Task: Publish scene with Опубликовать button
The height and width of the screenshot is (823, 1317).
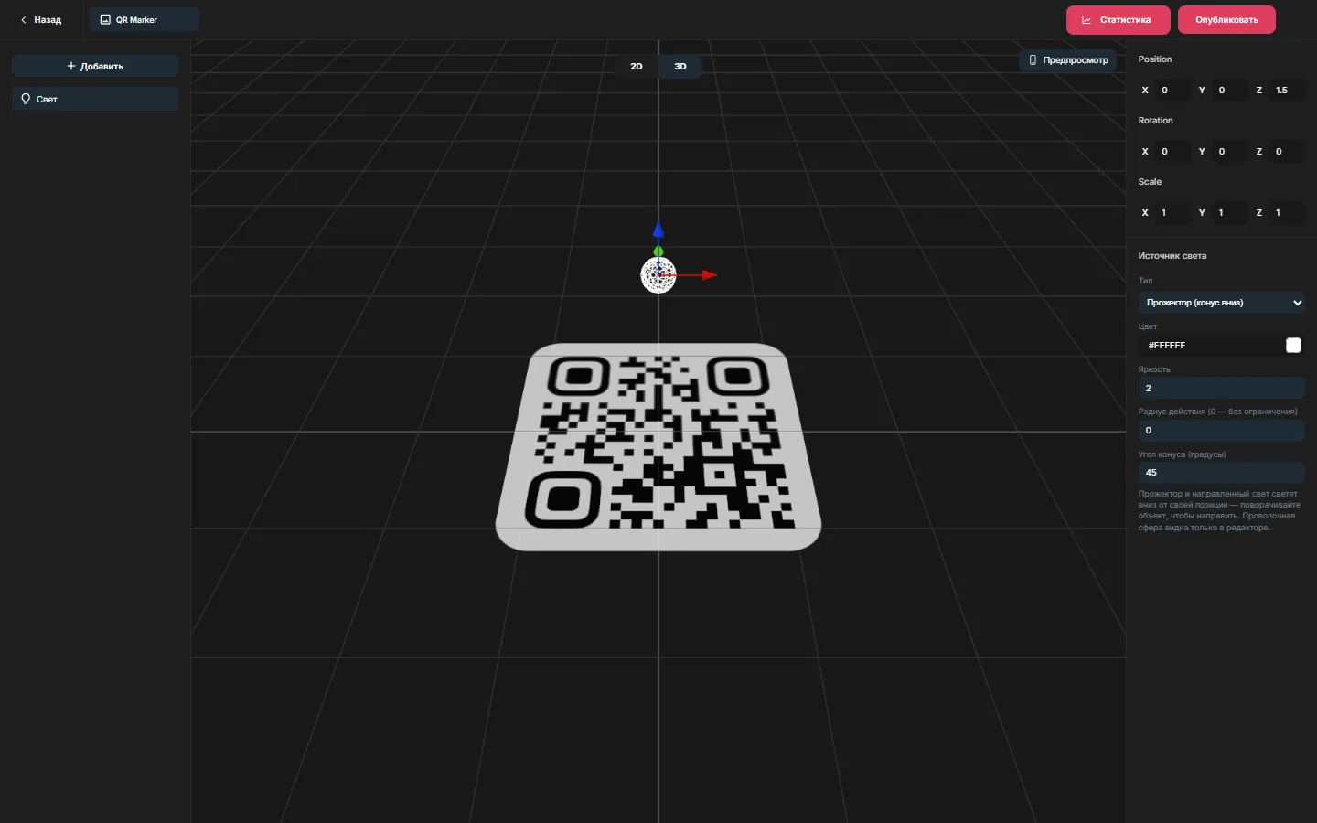Action: [1226, 19]
